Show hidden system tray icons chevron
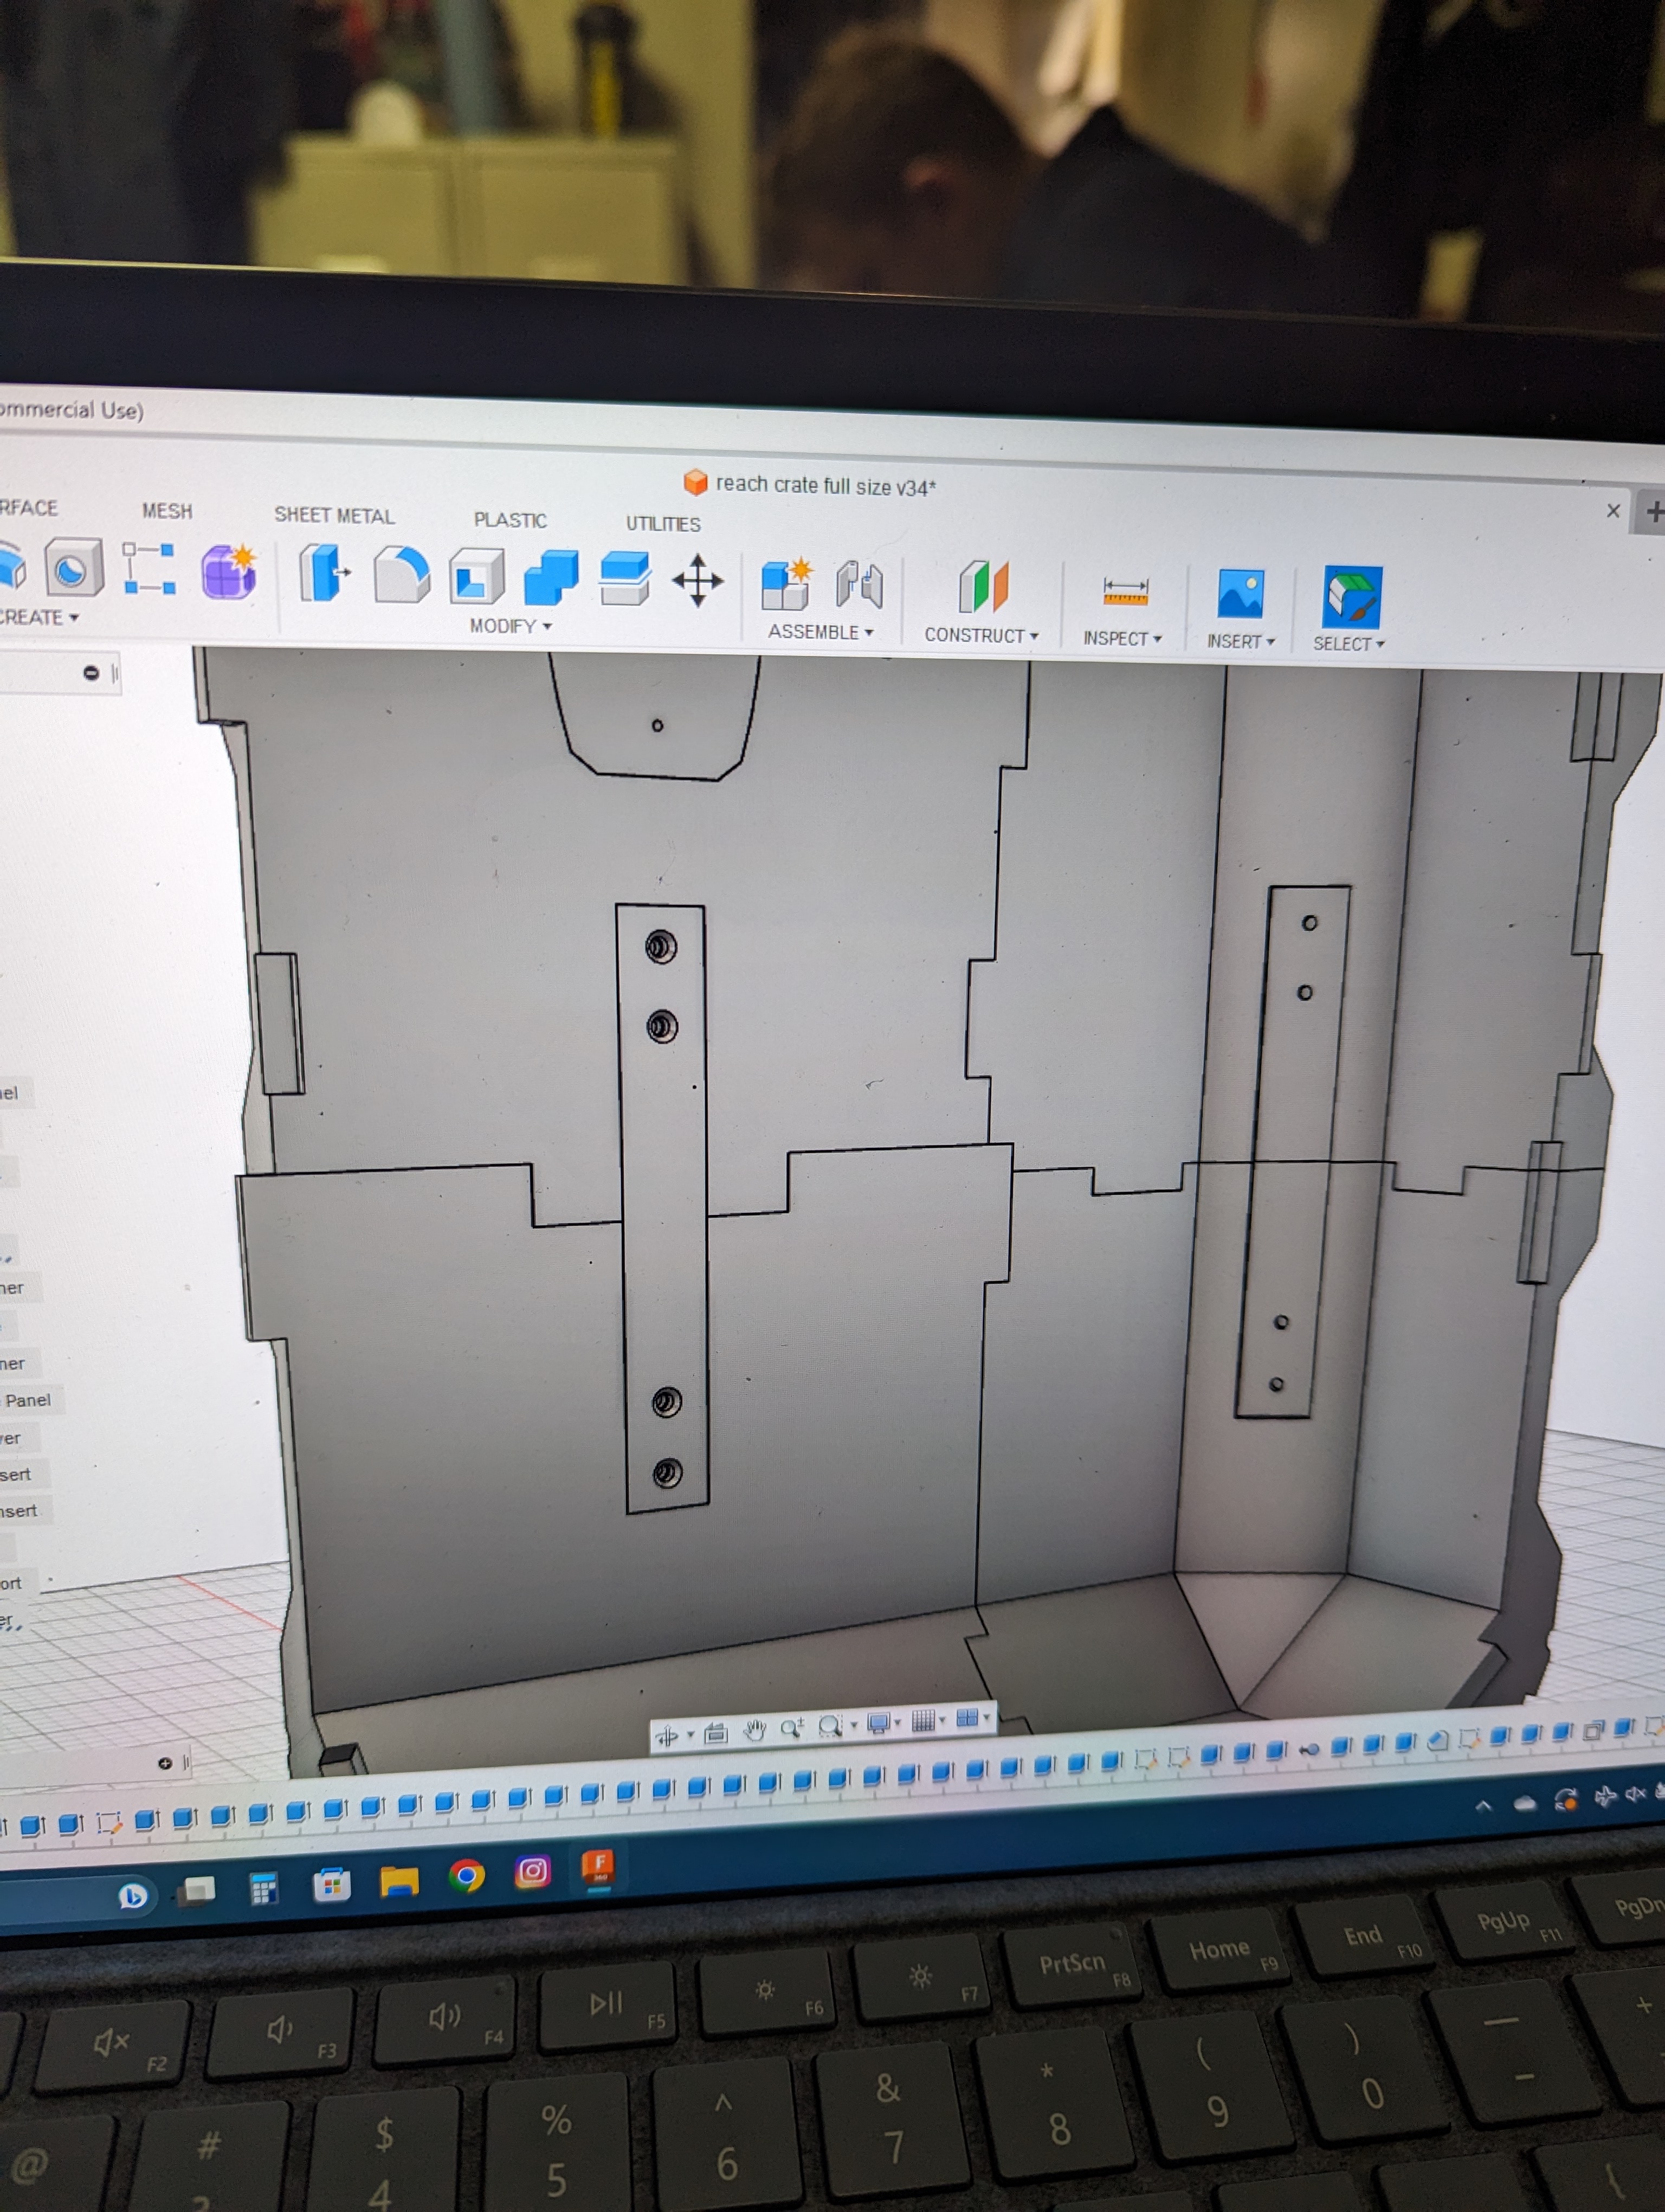This screenshot has width=1665, height=2212. coord(1483,1805)
